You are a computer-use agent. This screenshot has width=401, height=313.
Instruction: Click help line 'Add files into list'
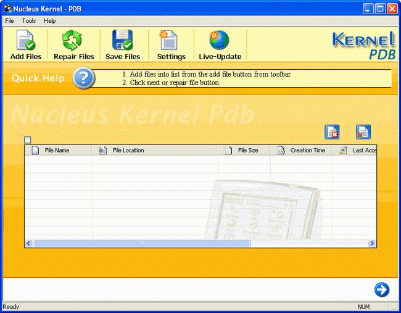210,74
